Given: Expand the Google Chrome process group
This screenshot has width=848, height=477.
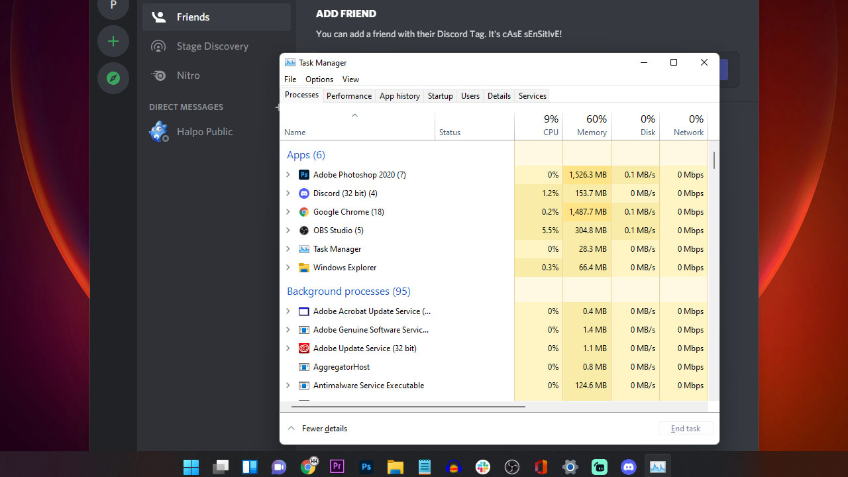Looking at the screenshot, I should coord(288,211).
